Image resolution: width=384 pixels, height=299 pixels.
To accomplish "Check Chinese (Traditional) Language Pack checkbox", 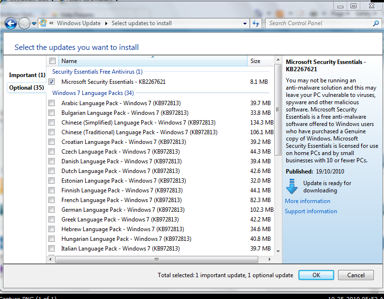I will pos(52,132).
